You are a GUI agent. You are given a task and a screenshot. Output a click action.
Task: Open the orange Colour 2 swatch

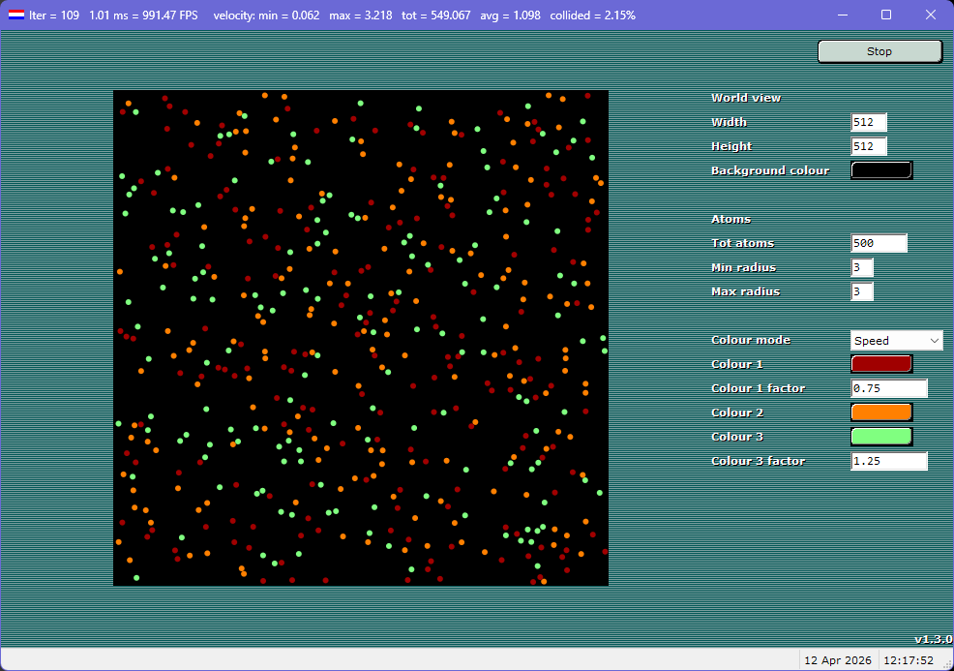(880, 412)
